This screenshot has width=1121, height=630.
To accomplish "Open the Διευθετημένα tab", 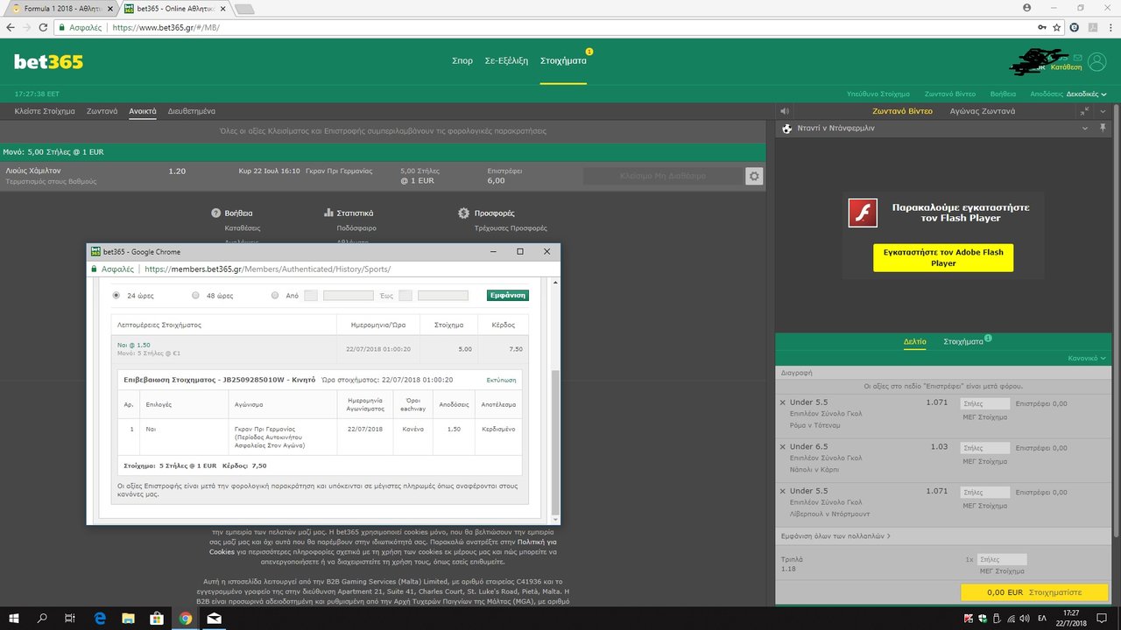I will (192, 111).
